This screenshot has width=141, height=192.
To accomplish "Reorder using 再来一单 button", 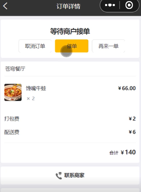I will coord(108,46).
